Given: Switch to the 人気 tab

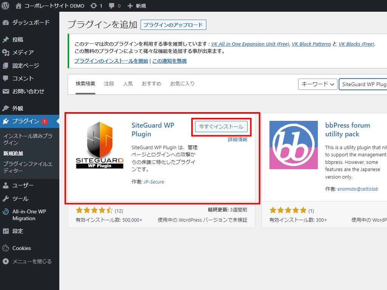Looking at the screenshot, I should (x=128, y=84).
